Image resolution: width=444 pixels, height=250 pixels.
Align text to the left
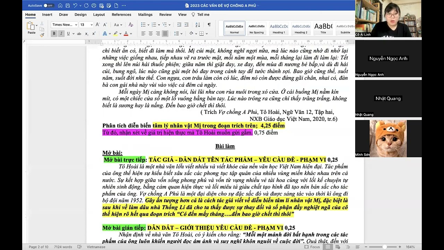click(x=143, y=34)
